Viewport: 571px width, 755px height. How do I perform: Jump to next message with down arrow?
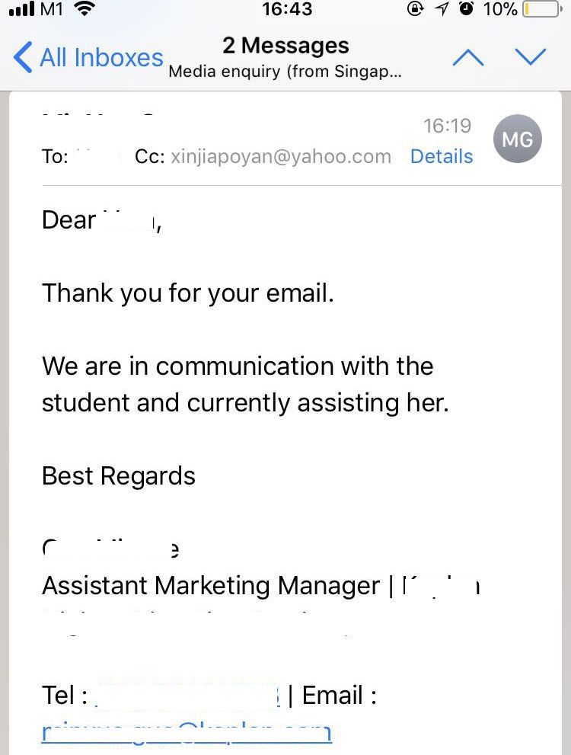click(531, 57)
